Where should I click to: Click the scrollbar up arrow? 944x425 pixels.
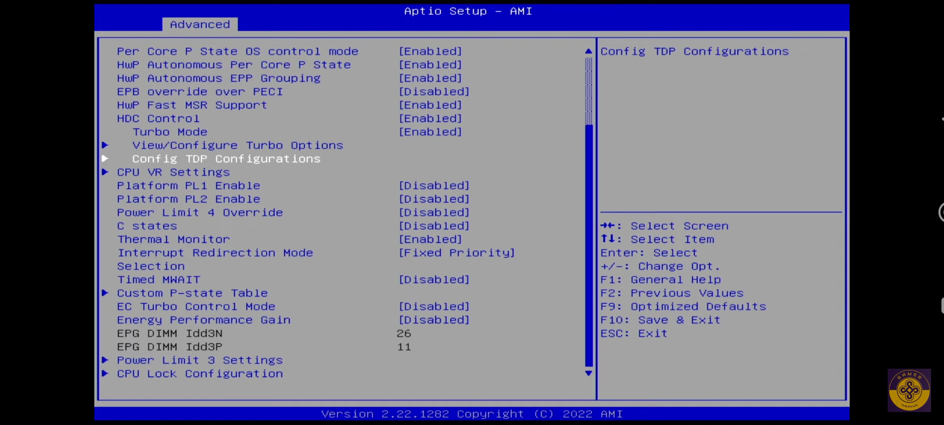(588, 51)
